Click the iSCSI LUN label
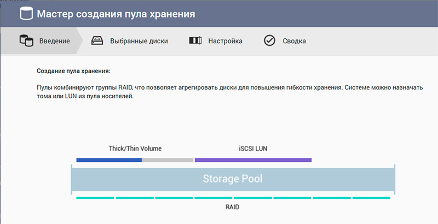Screen dimensions: 438x224 point(252,148)
